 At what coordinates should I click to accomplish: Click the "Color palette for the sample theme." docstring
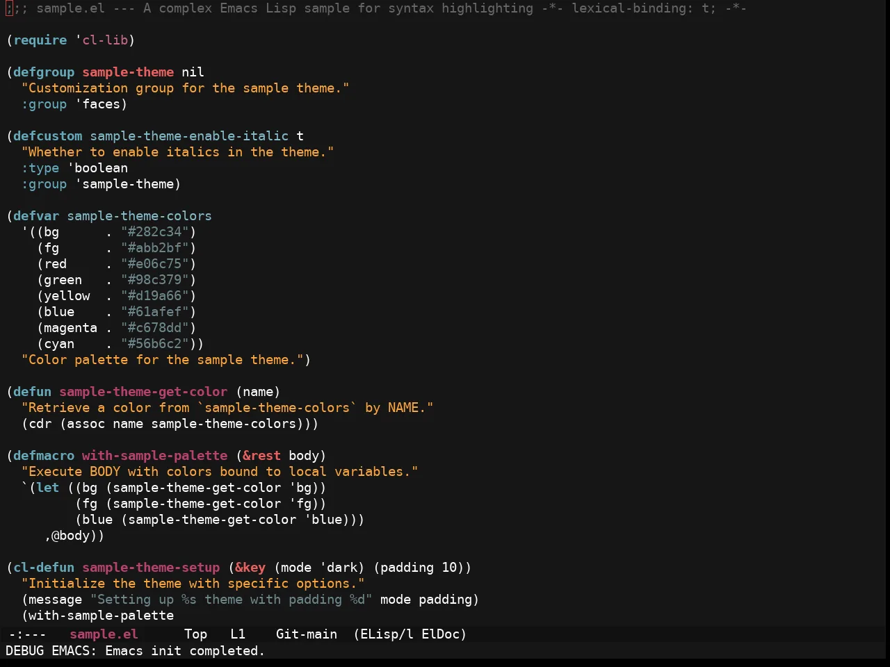point(163,360)
